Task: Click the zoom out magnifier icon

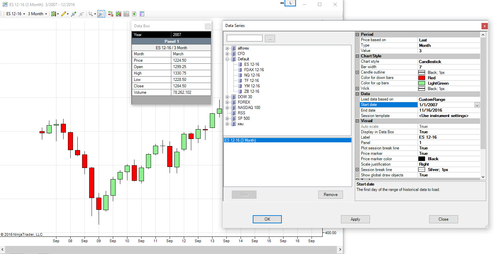Action: pos(81,14)
